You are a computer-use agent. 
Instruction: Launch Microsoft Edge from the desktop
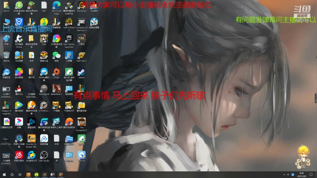56,5
